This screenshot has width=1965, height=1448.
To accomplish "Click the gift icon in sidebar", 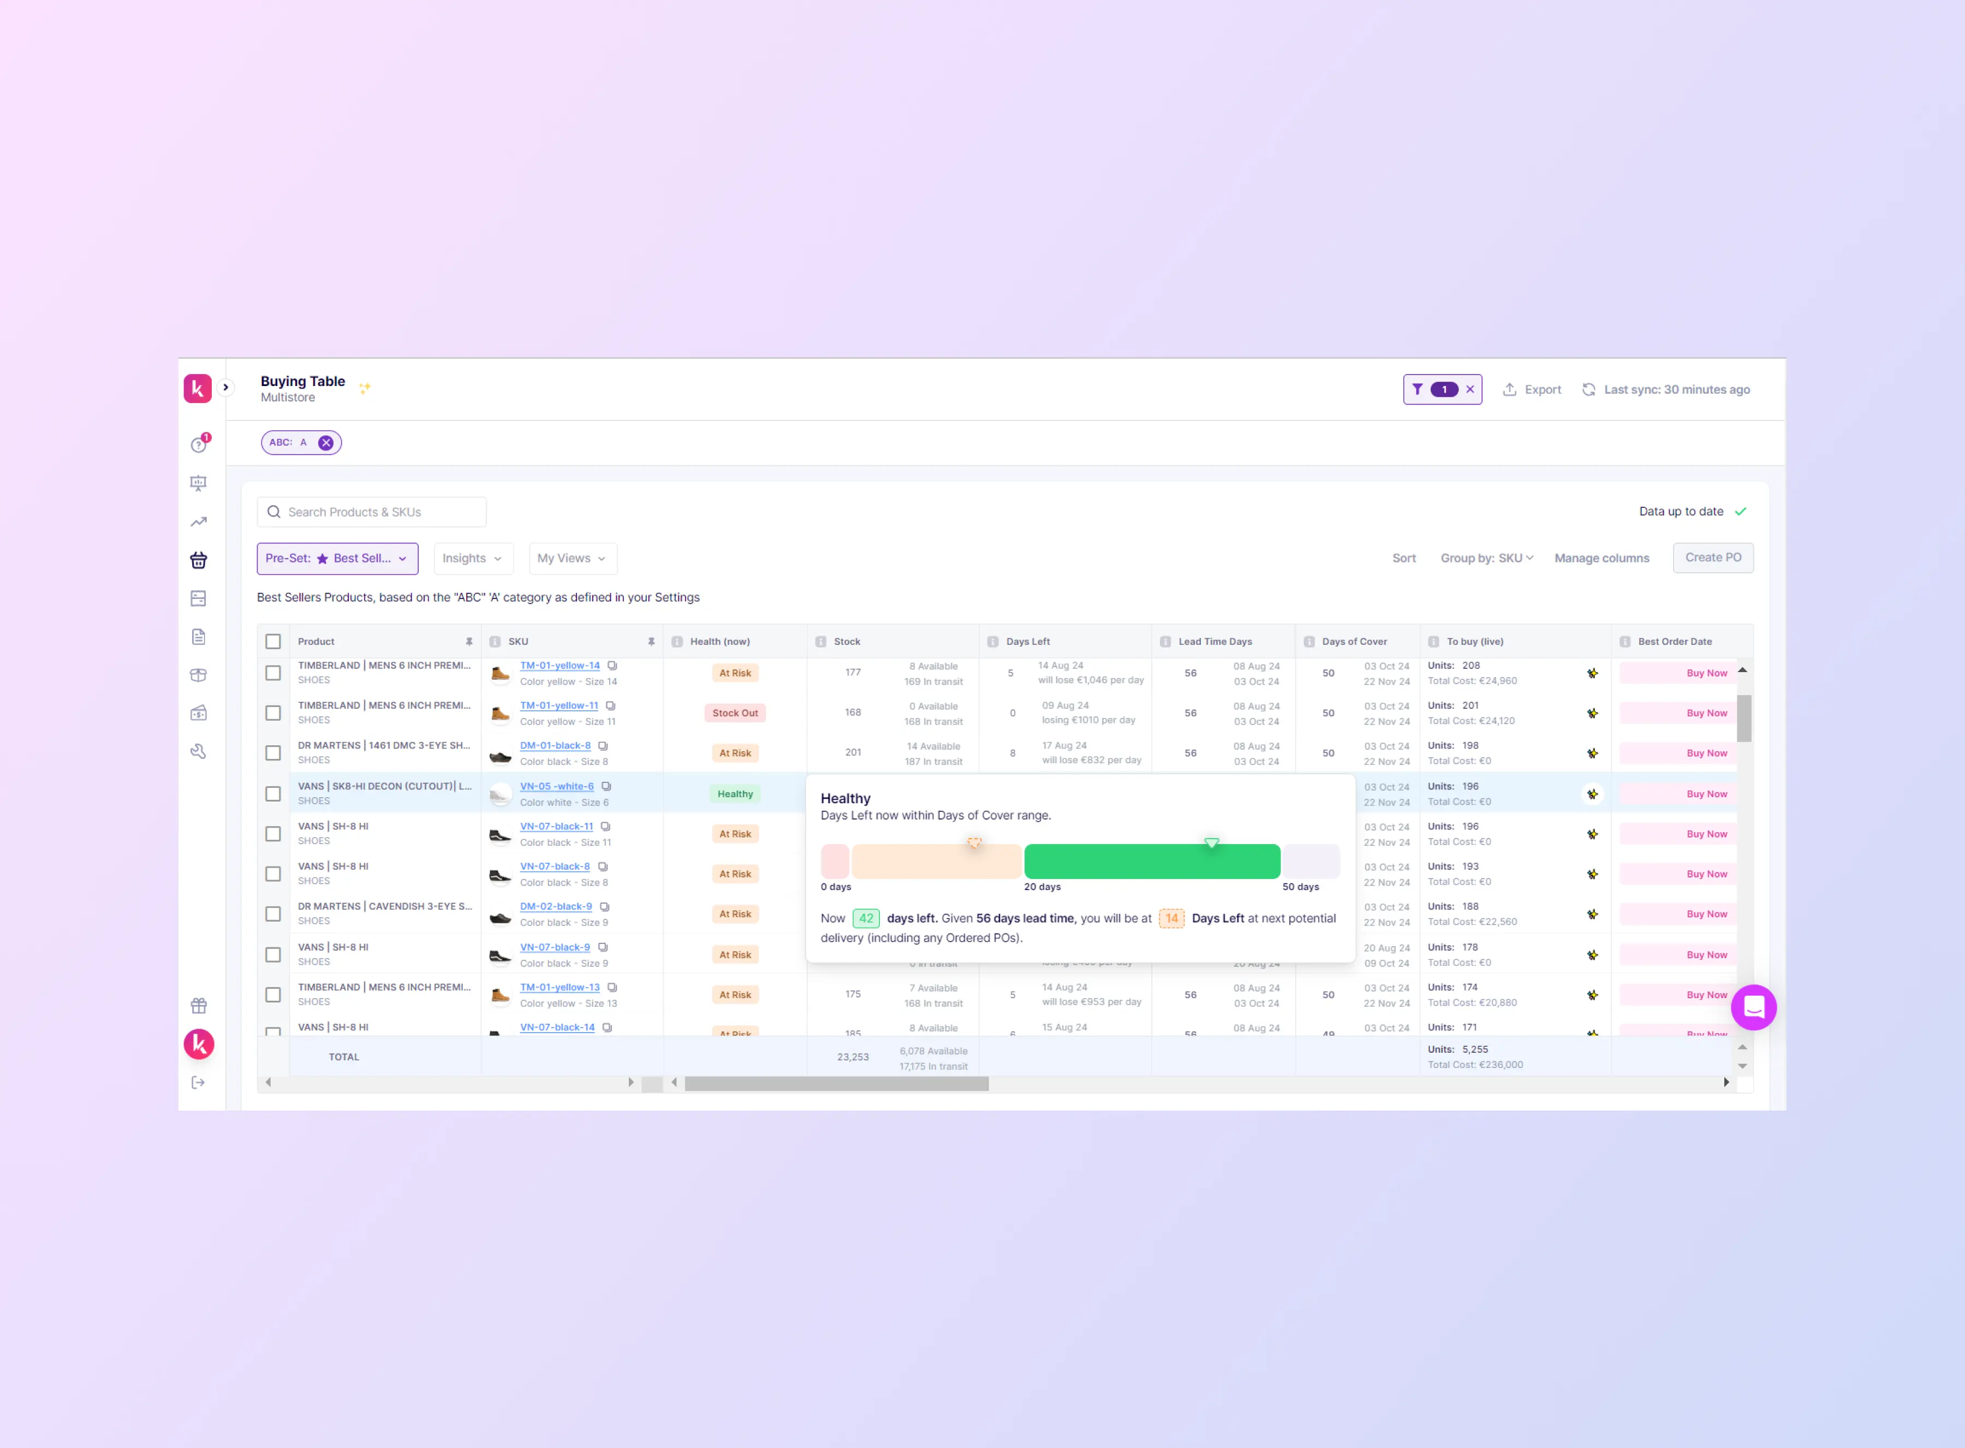I will point(199,1005).
